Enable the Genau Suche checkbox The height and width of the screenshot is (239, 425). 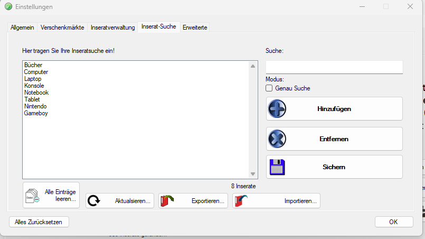(x=269, y=88)
